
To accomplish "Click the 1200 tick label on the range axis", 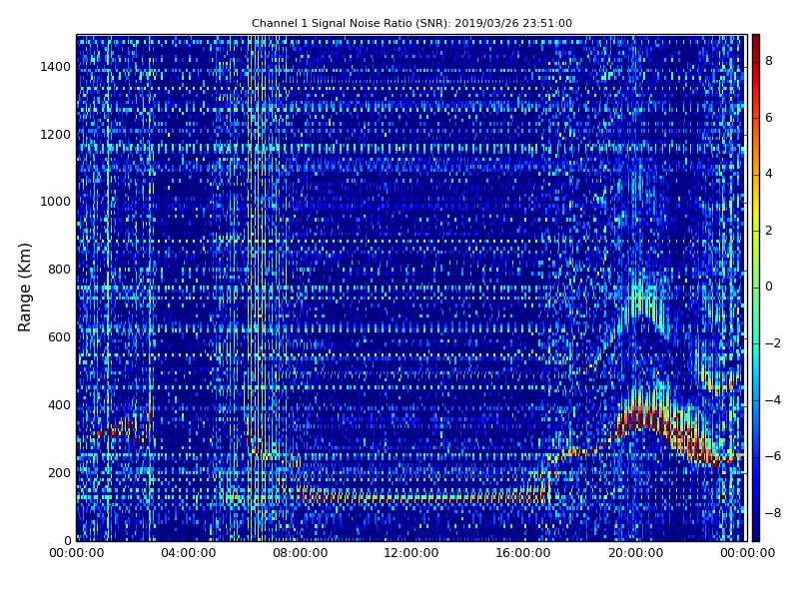I will [x=55, y=135].
